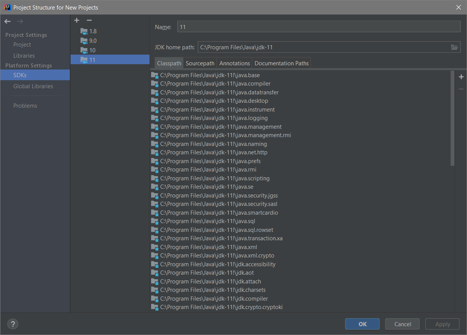The height and width of the screenshot is (335, 467).
Task: Click the back navigation arrow
Action: click(7, 21)
